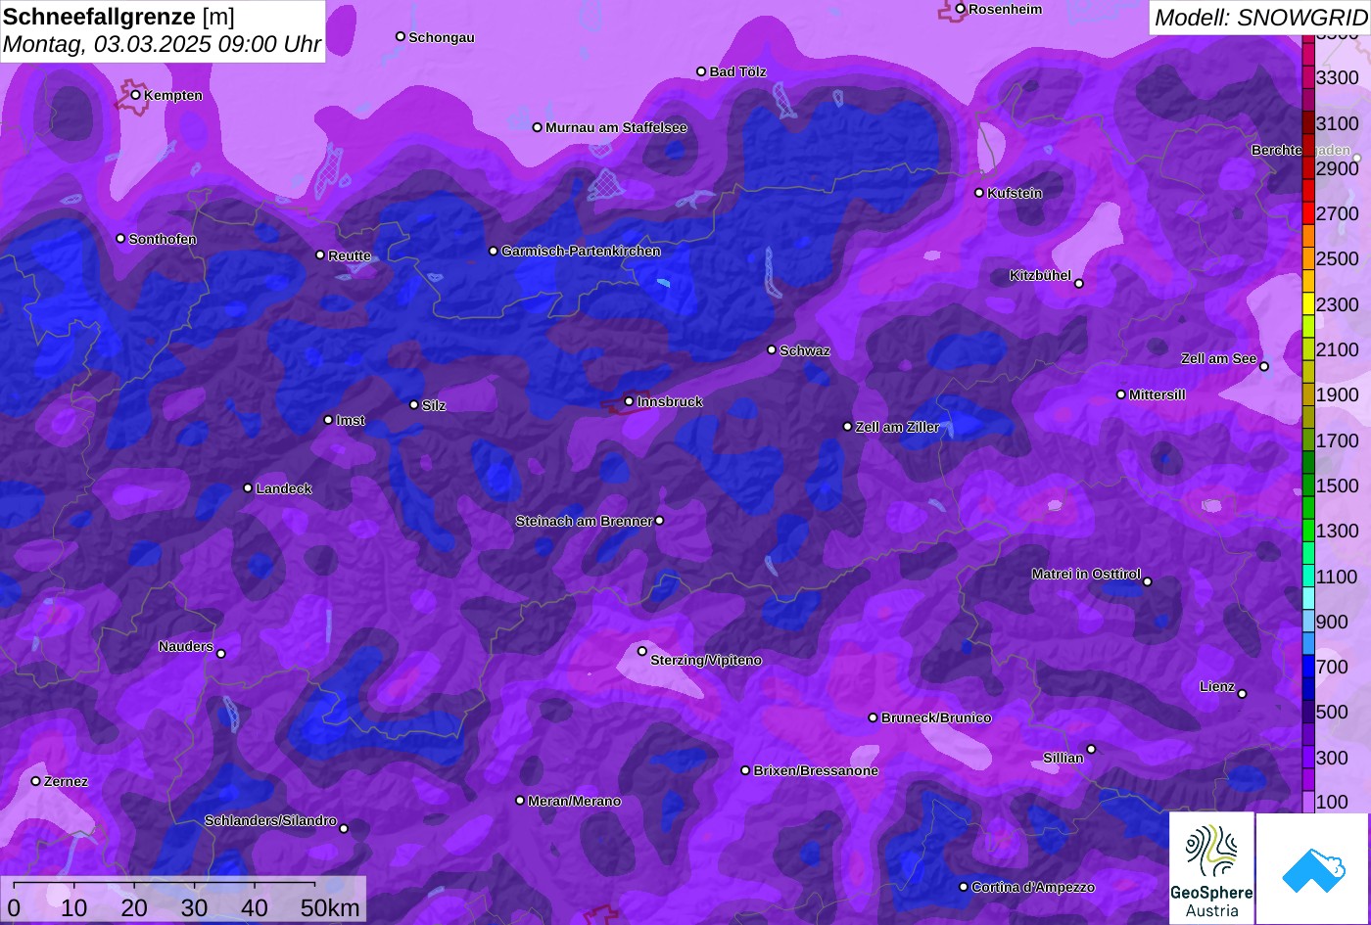Viewport: 1371px width, 925px height.
Task: Click the Matrei in Osttirol marker dot
Action: pos(1148,581)
